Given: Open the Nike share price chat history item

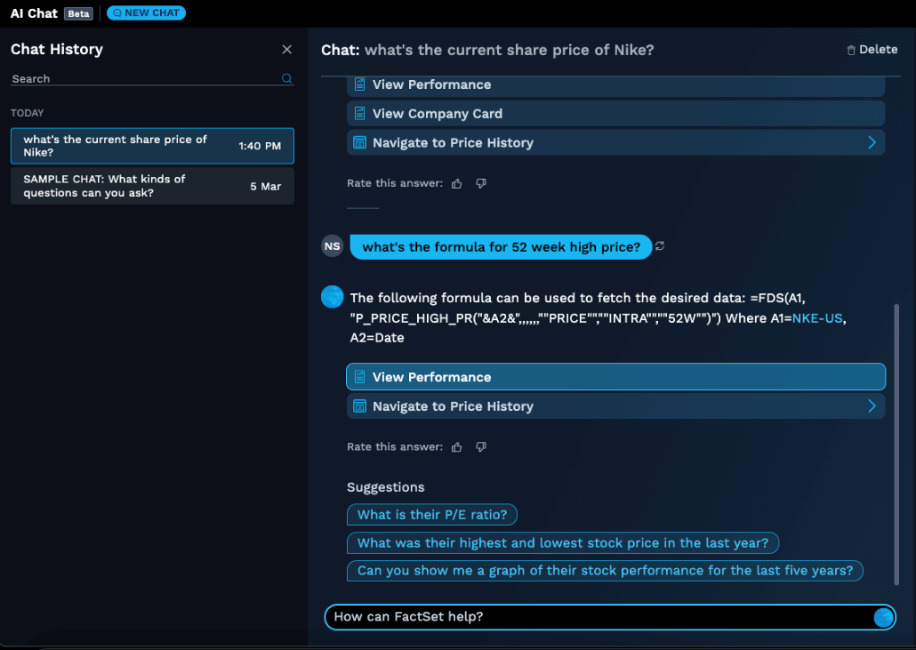Looking at the screenshot, I should click(x=152, y=146).
